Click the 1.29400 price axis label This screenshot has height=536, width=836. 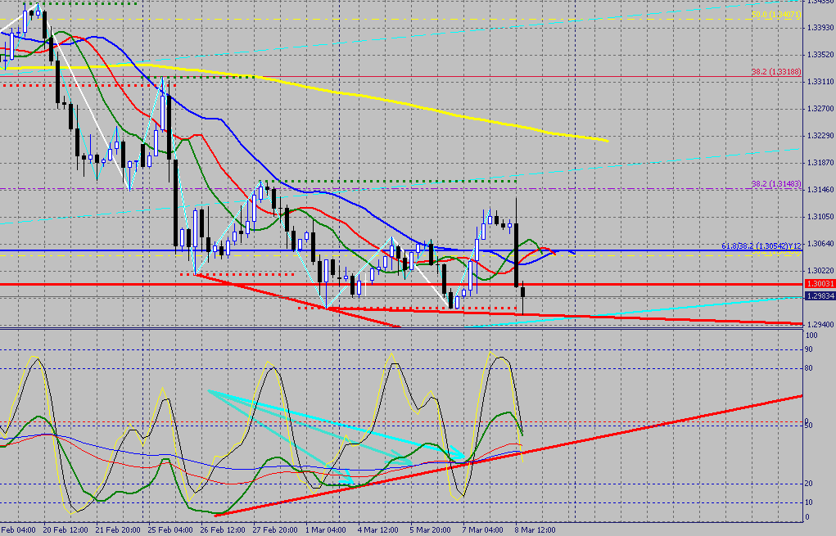click(821, 325)
